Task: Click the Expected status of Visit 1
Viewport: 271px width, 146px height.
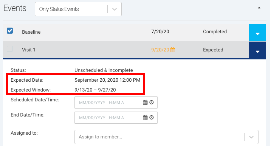Action: [x=213, y=50]
